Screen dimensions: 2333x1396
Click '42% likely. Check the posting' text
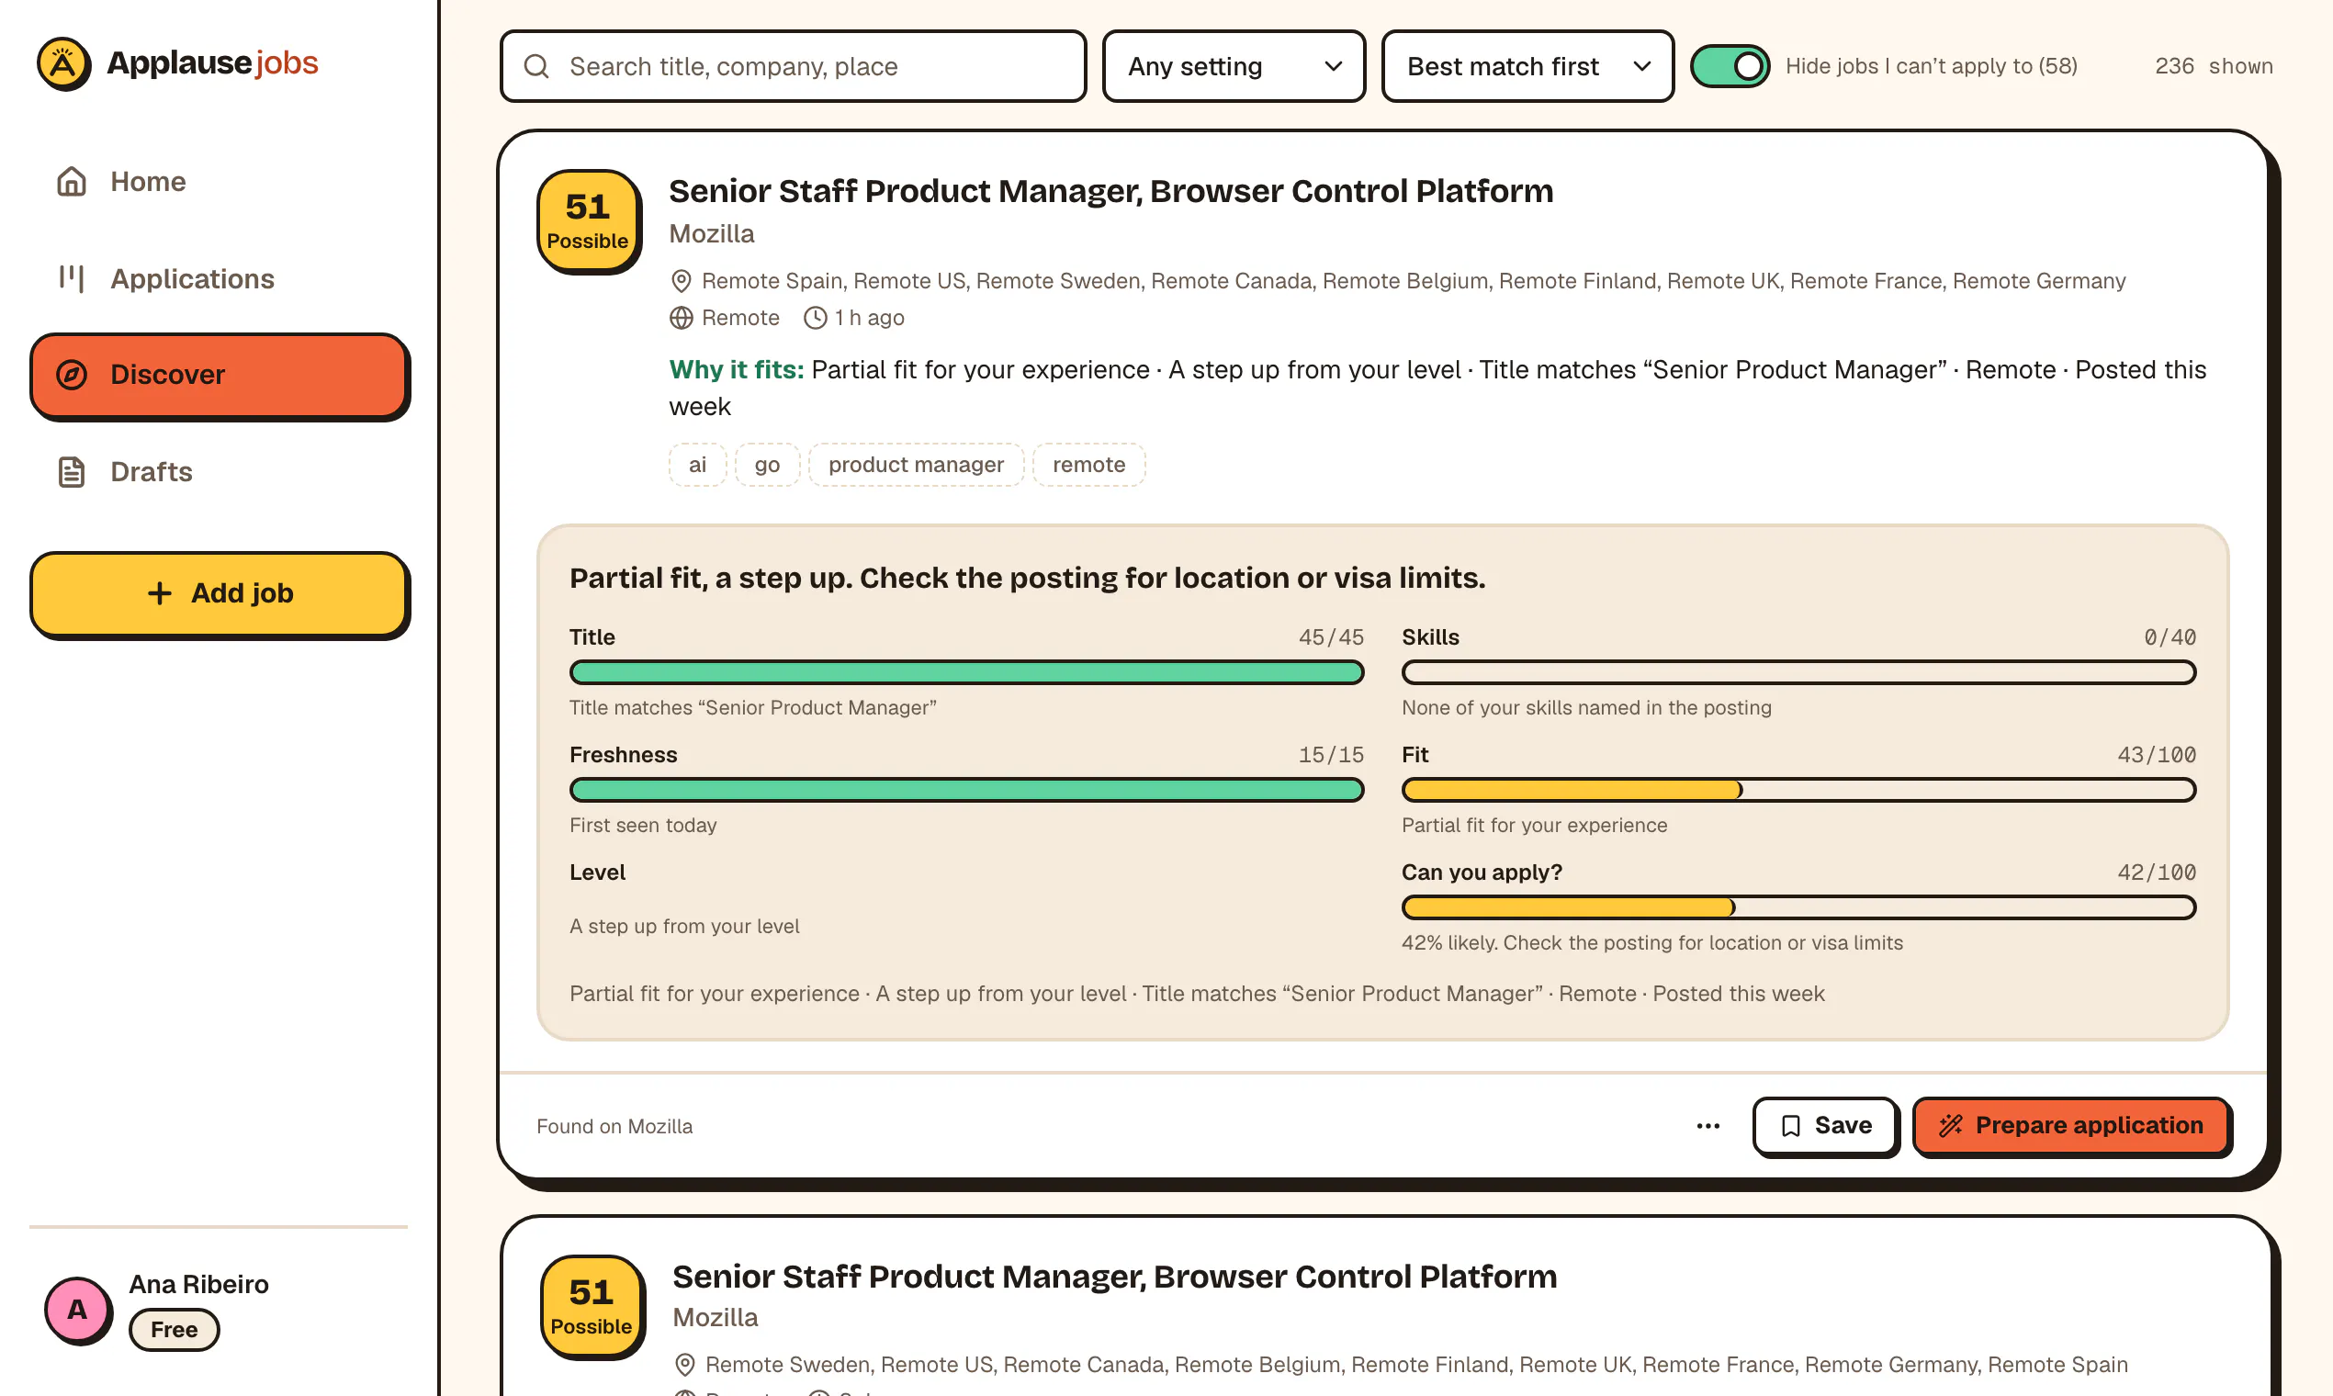(1651, 943)
